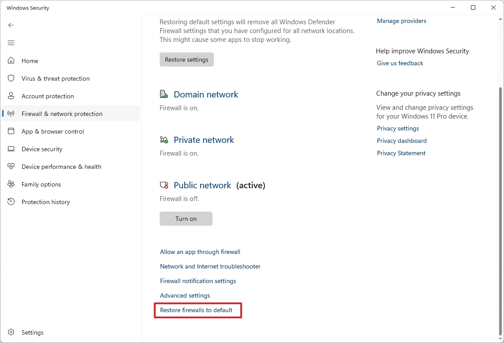Check Device performance & health
Viewport: 504px width, 343px height.
click(60, 167)
